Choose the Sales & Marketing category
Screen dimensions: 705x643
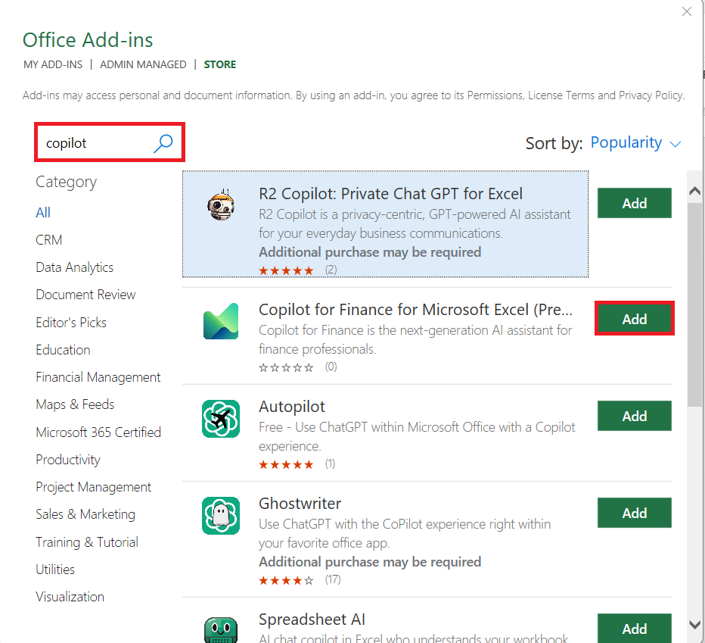click(85, 514)
